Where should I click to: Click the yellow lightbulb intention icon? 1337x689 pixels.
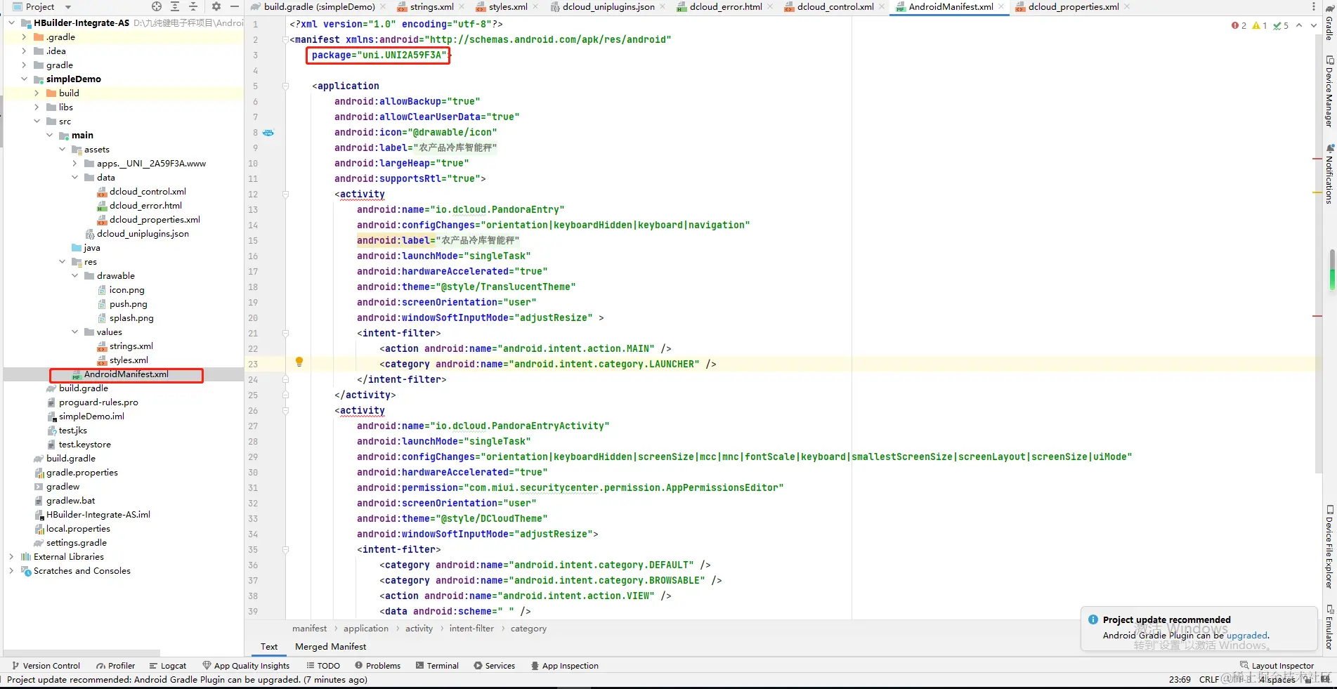click(x=299, y=362)
